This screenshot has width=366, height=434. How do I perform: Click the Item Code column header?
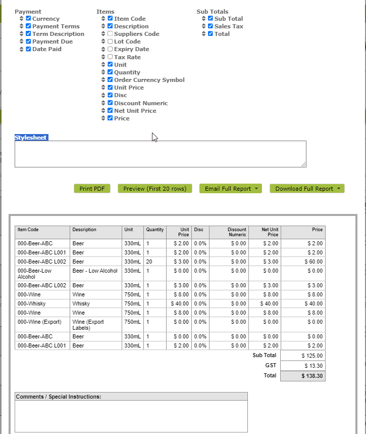[42, 232]
